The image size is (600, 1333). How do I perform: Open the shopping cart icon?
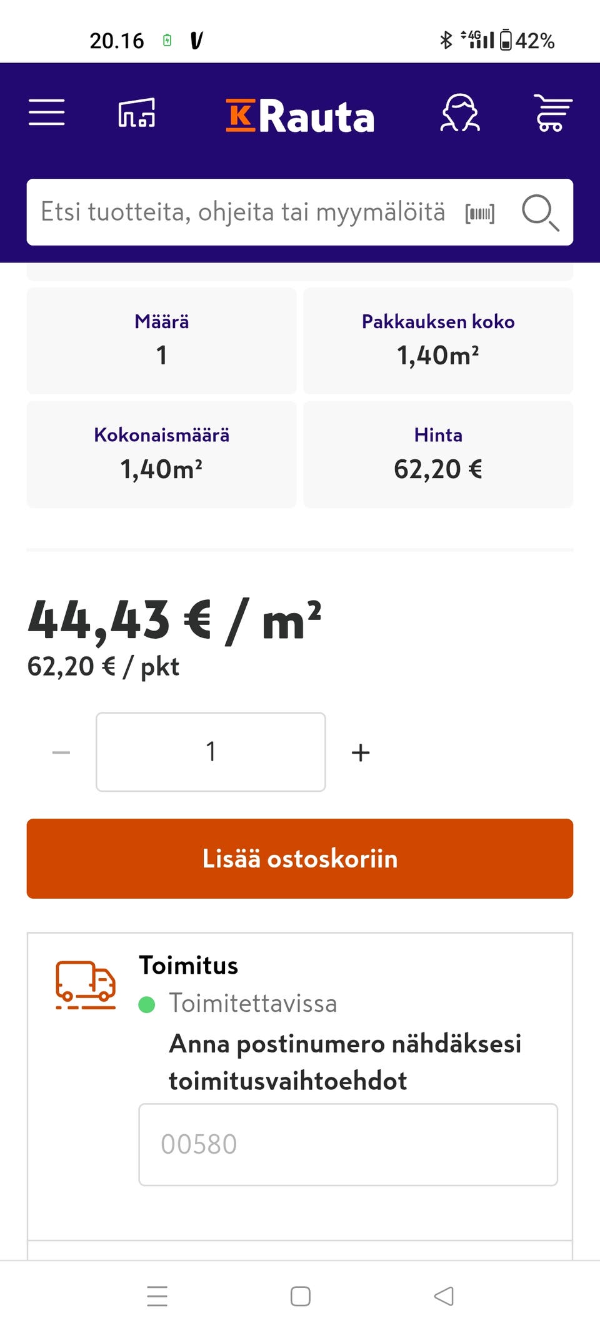point(552,114)
